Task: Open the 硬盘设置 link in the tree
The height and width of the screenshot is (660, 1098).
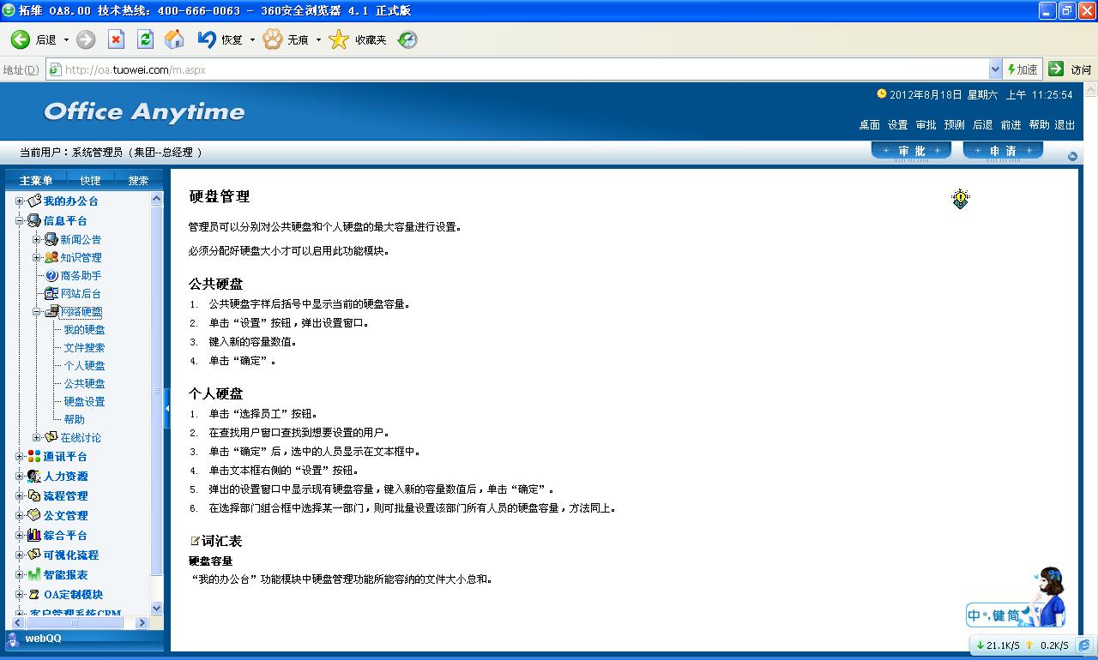Action: (x=84, y=401)
